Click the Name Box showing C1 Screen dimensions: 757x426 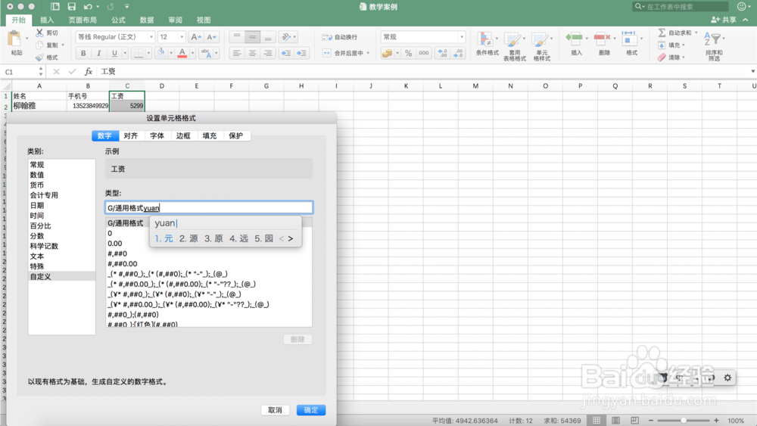(x=20, y=71)
